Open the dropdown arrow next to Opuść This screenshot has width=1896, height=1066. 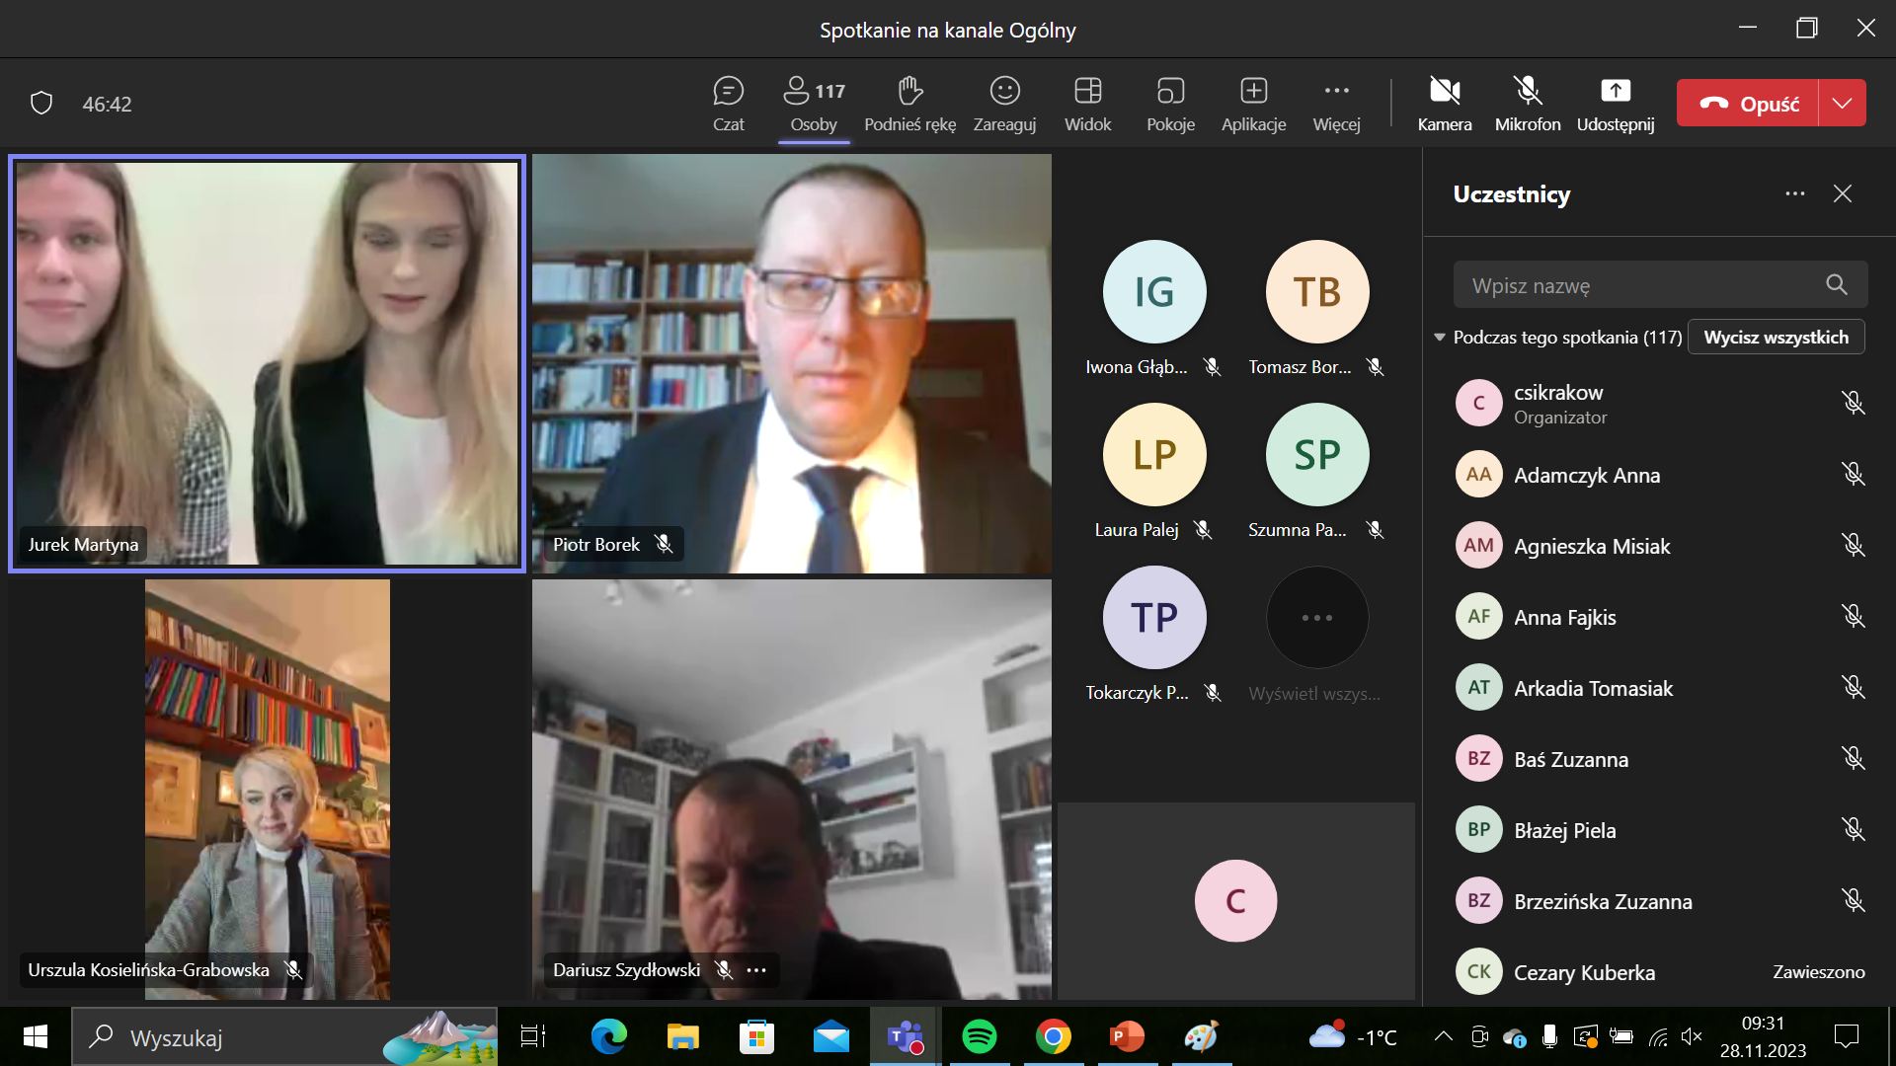(x=1842, y=103)
